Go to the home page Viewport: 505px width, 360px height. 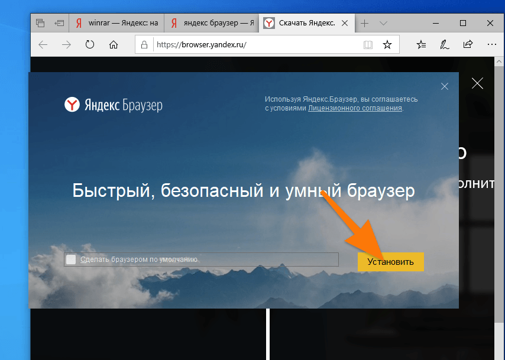(114, 45)
